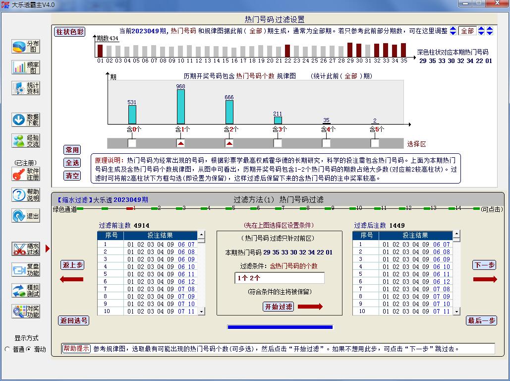Click the 开始过滤 start filter button
The width and height of the screenshot is (510, 381).
coord(278,307)
